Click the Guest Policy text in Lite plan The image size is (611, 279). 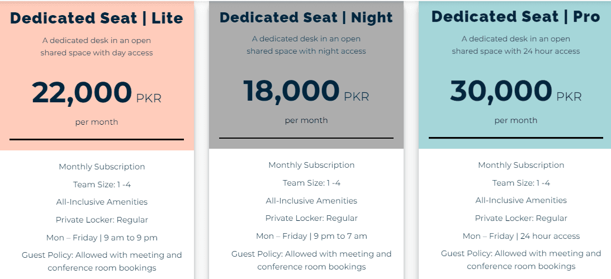point(102,261)
